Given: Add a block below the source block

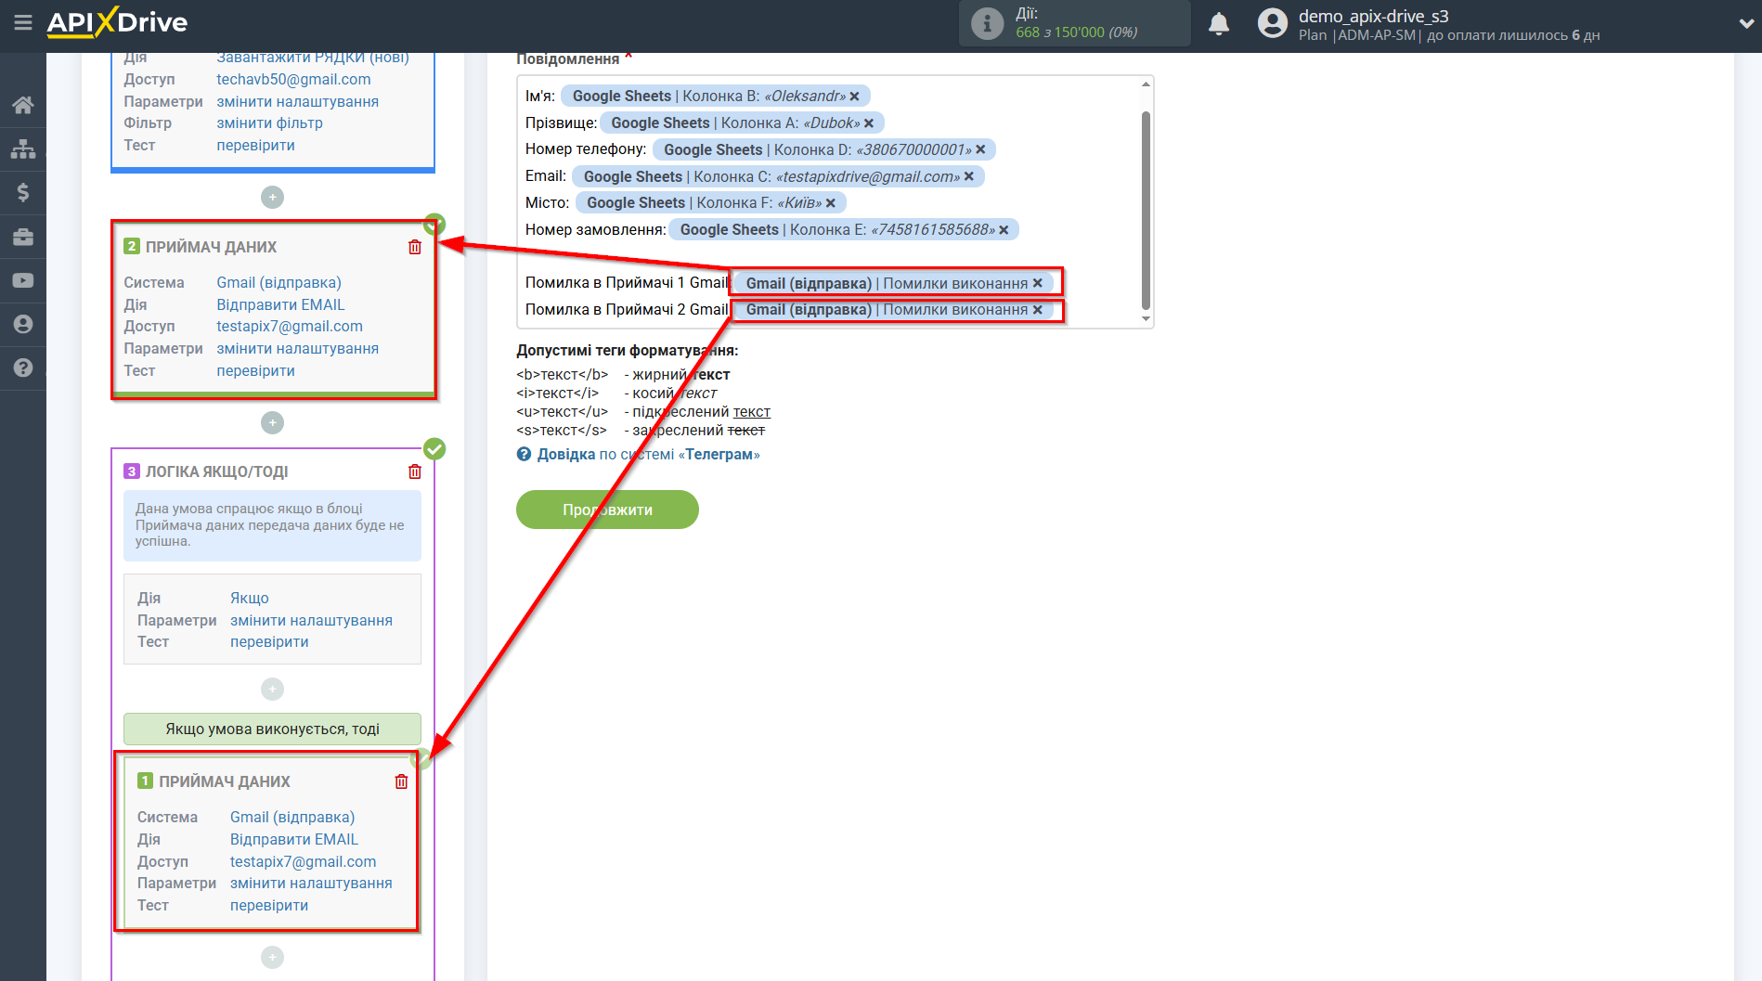Looking at the screenshot, I should click(272, 197).
